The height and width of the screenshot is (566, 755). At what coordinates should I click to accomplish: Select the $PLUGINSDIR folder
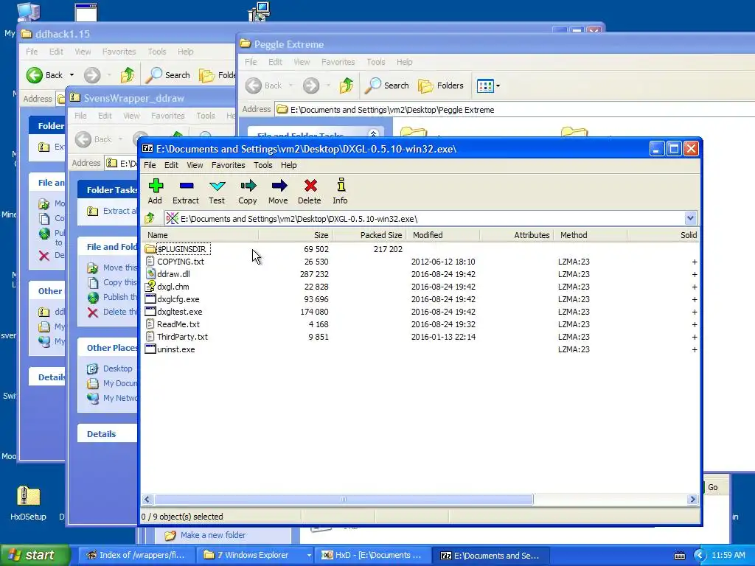[x=177, y=249]
